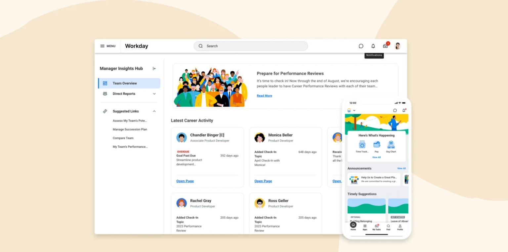Viewport: 508px width, 252px height.
Task: Tap the My Tasks tab on phone
Action: pyautogui.click(x=377, y=227)
